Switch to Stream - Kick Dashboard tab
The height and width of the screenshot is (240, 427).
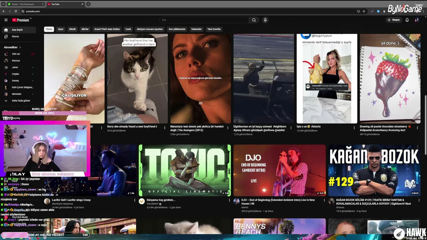[x=26, y=4]
